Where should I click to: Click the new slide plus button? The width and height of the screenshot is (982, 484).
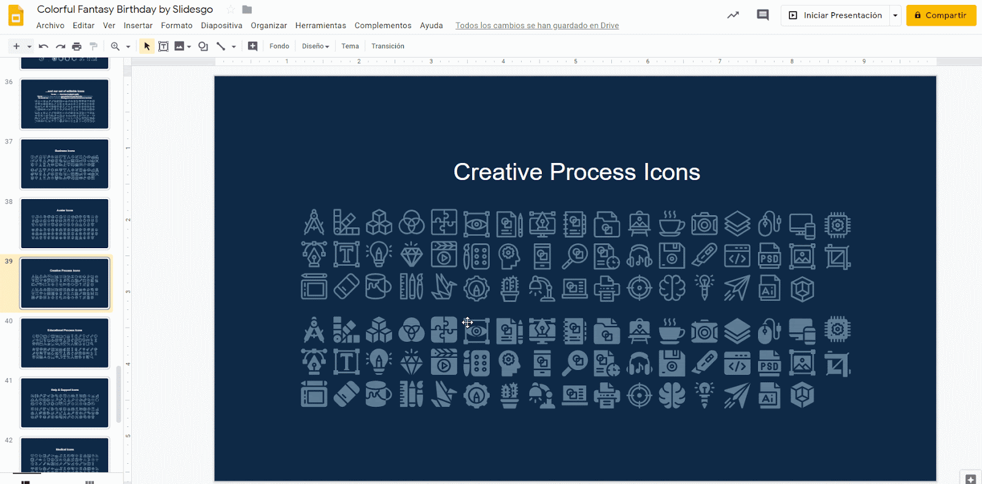click(17, 46)
